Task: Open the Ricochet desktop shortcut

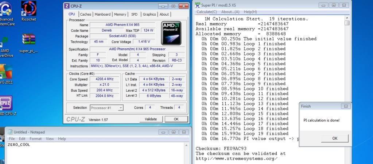Action: click(28, 11)
